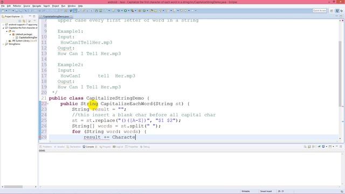The height and width of the screenshot is (194, 345).
Task: Close the Console view tab
Action: [96, 147]
